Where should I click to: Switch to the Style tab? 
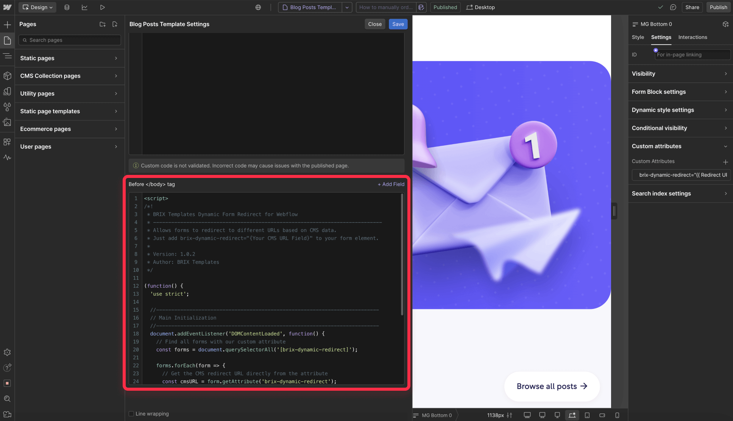tap(638, 37)
